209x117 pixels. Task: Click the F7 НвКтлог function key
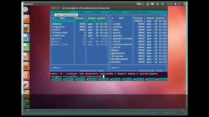click(127, 79)
